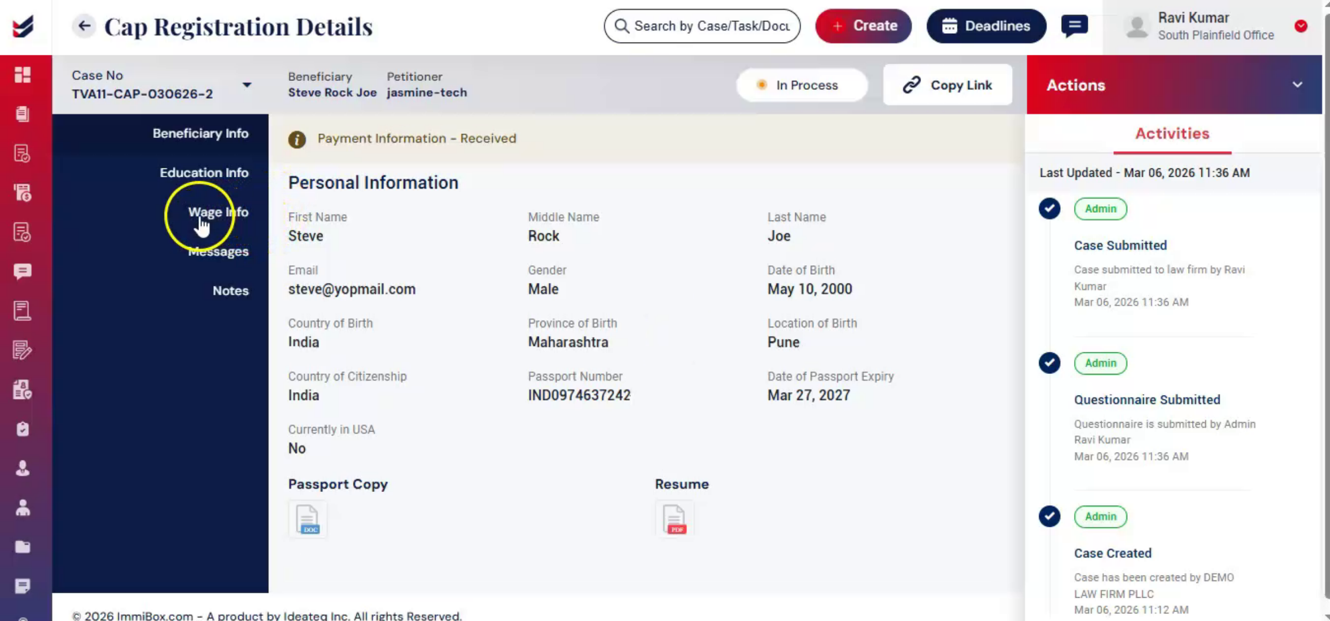Select Wage Info in side menu
Viewport: 1330px width, 621px height.
[x=218, y=212]
